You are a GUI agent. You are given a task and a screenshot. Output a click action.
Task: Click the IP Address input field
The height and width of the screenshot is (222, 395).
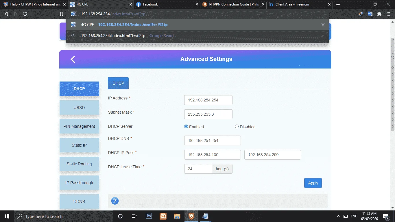[x=208, y=100]
